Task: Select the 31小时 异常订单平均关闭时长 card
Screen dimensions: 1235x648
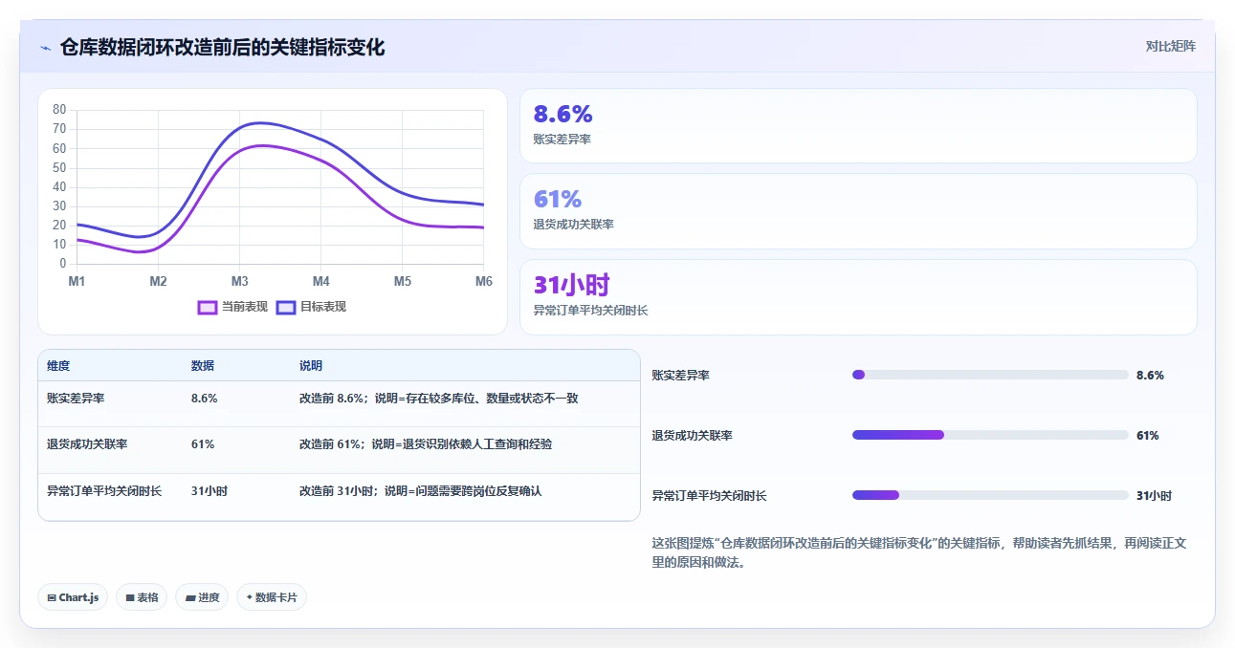Action: click(858, 297)
